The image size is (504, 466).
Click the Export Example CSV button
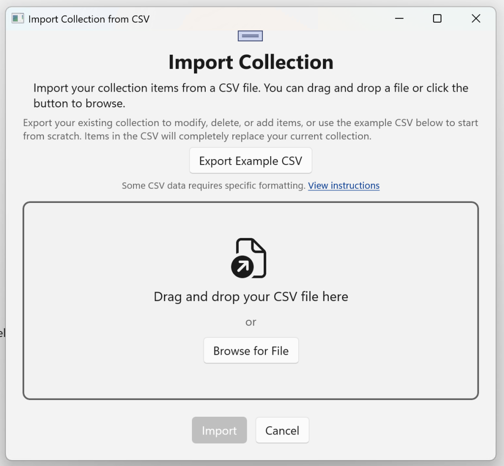pyautogui.click(x=250, y=160)
